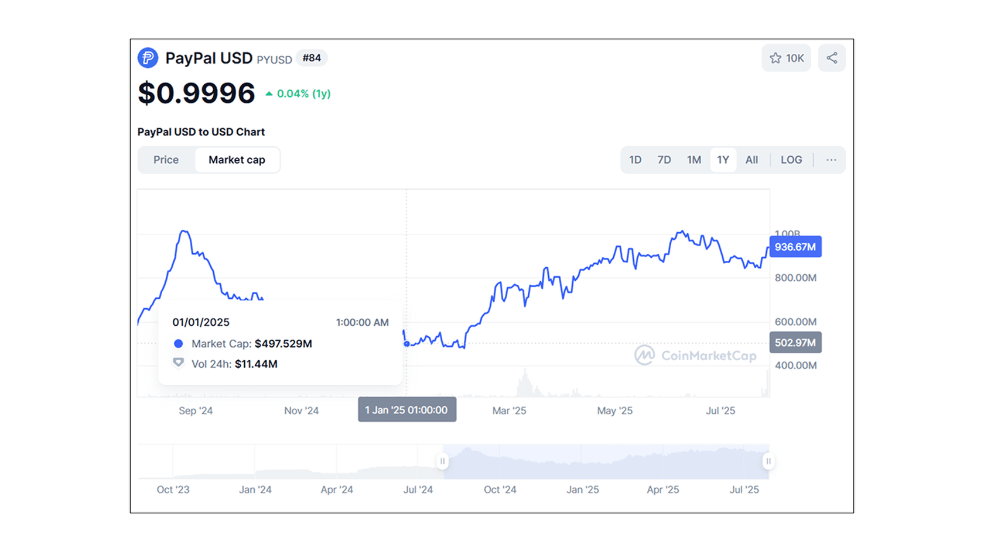Click the PayPal USD coin logo icon
This screenshot has width=984, height=552.
coord(148,58)
